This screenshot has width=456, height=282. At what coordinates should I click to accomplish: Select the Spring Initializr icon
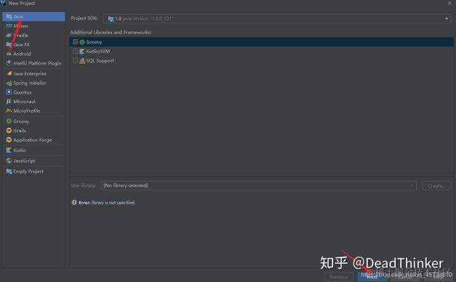point(9,83)
